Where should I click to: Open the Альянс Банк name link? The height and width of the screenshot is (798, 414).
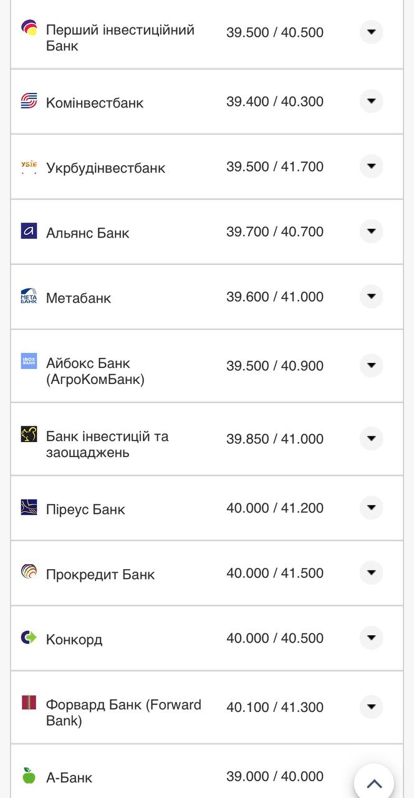87,233
